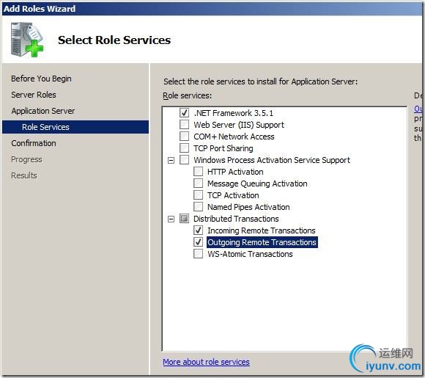
Task: Select the Web Server (IIS) Support label
Action: tap(239, 125)
